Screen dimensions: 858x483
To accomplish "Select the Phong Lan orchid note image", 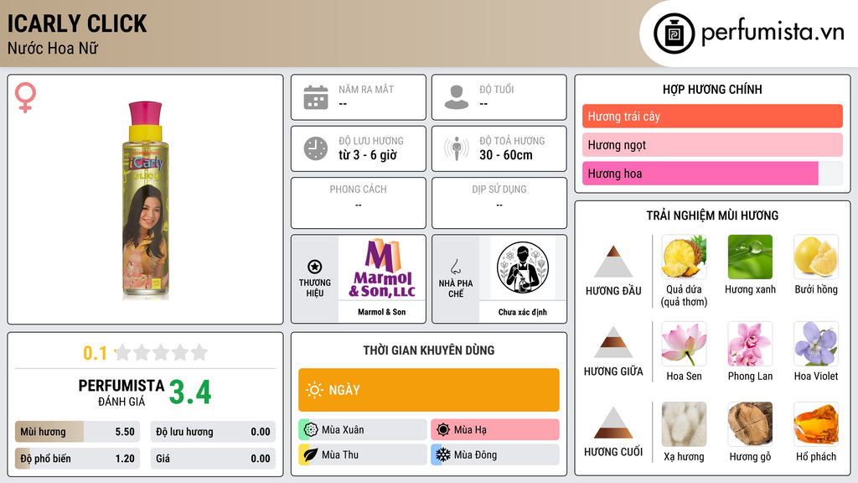I will tap(750, 344).
